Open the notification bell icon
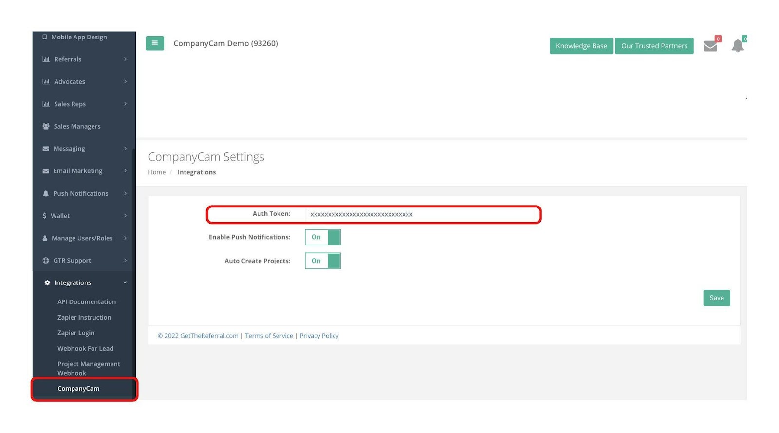 (x=738, y=46)
